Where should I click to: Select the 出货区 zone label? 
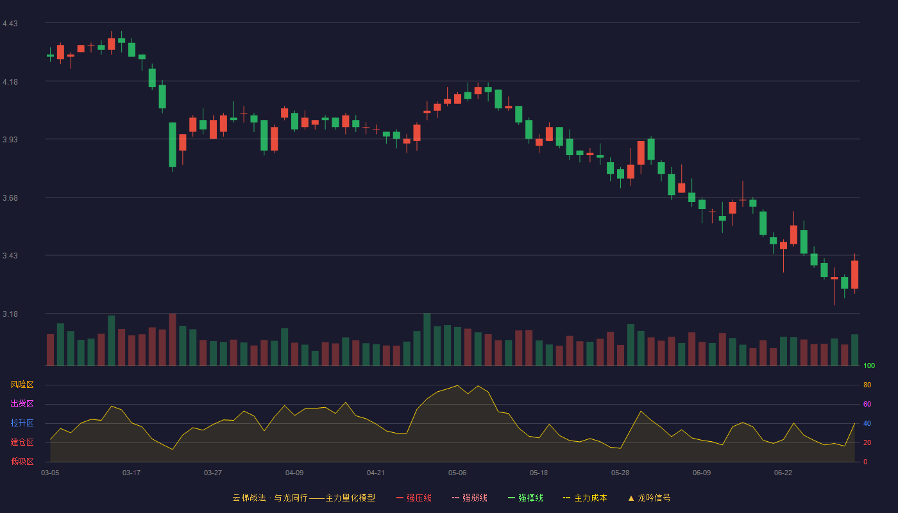point(22,404)
